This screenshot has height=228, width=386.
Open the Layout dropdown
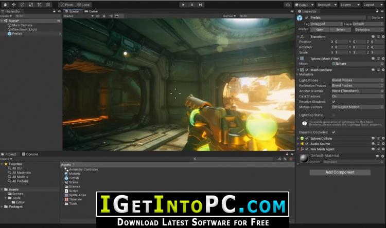pyautogui.click(x=373, y=5)
